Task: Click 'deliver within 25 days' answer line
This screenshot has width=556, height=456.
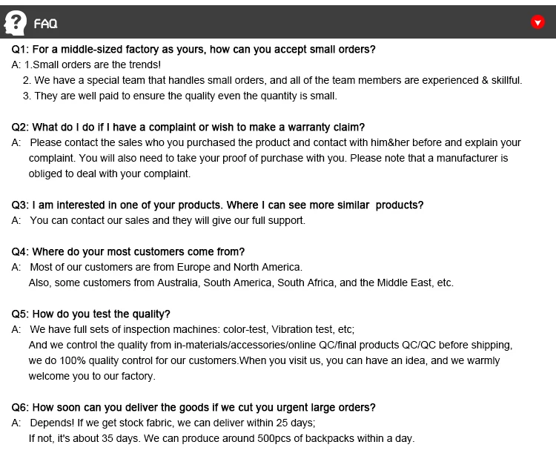Action: coord(172,423)
